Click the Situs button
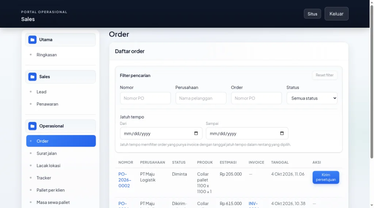Image resolution: width=374 pixels, height=208 pixels. click(x=313, y=14)
